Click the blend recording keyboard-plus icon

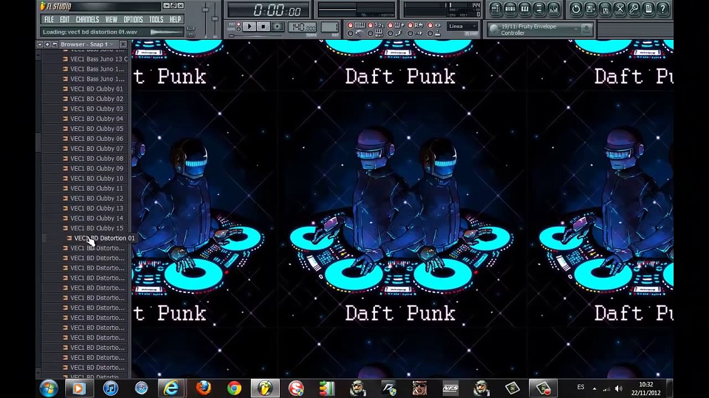pyautogui.click(x=400, y=25)
